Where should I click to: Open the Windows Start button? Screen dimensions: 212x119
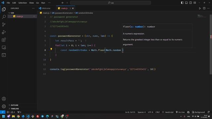click(4, 116)
